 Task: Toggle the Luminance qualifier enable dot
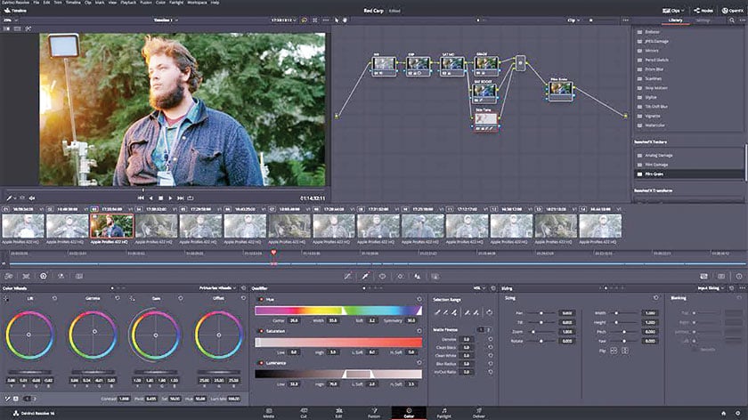coord(260,363)
